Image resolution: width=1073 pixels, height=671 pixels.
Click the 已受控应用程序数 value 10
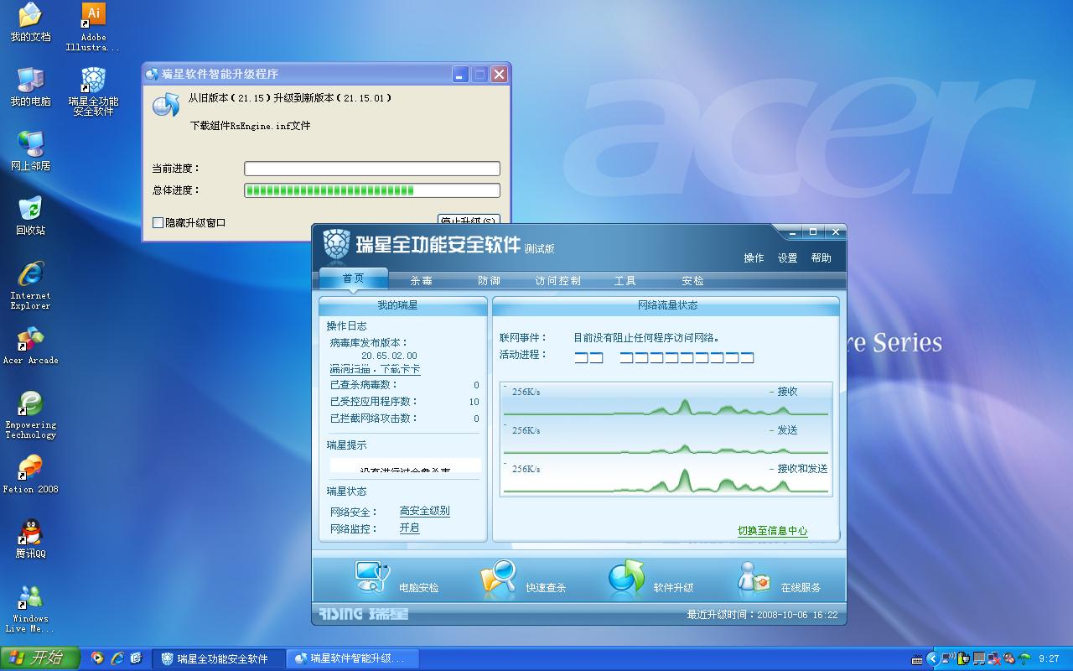point(474,402)
